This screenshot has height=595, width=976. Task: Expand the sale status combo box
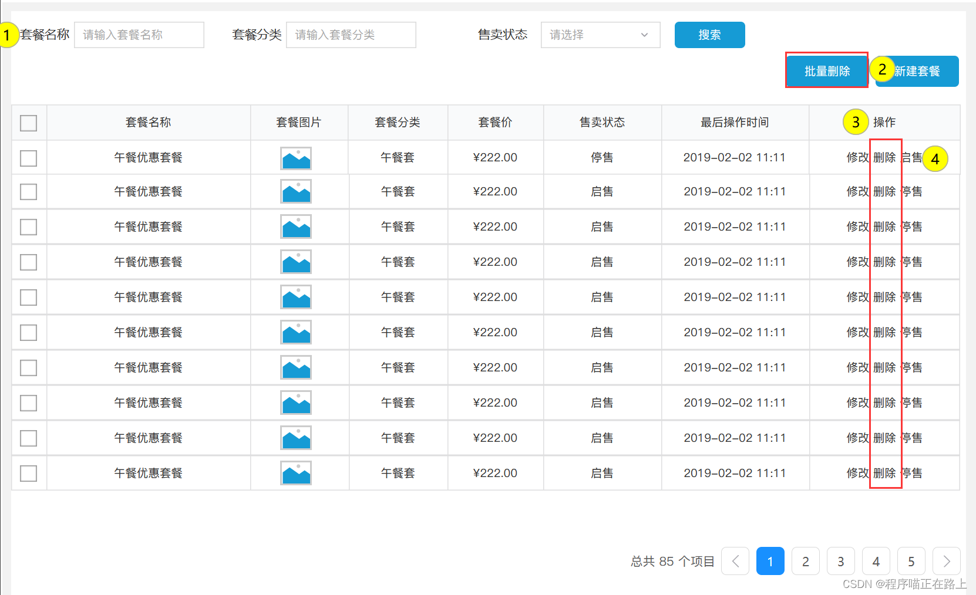pyautogui.click(x=600, y=35)
